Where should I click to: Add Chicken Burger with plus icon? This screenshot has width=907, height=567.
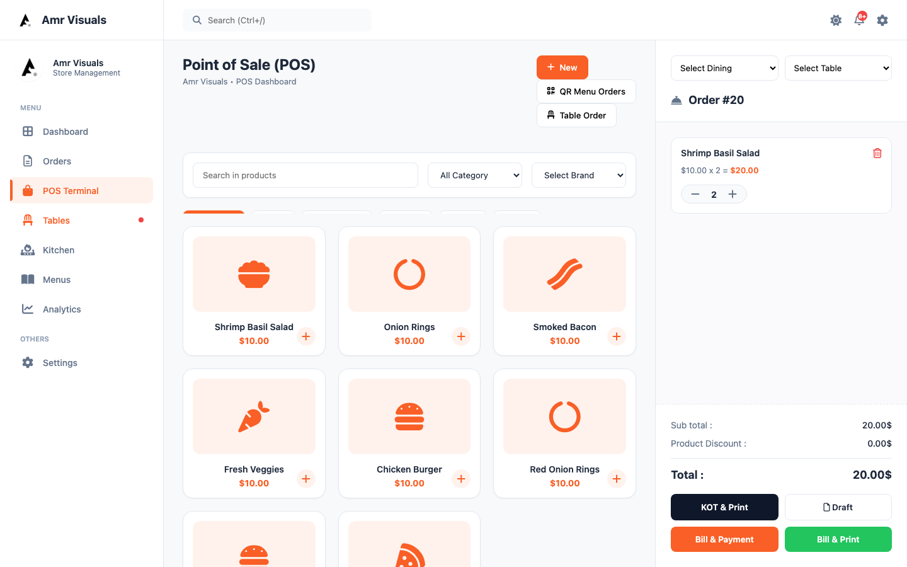point(461,479)
